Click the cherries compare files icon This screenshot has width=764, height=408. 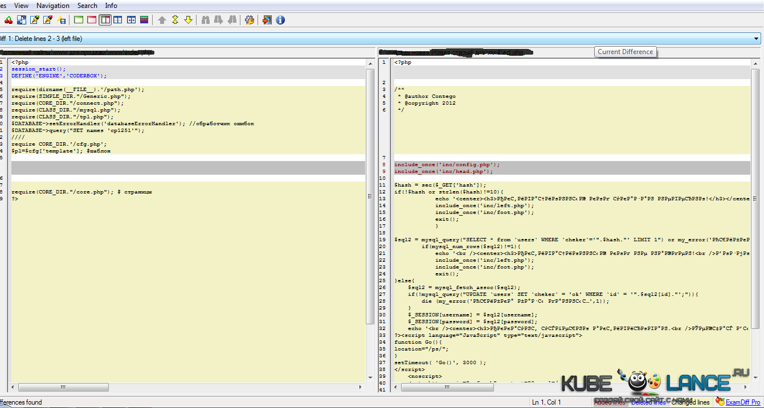(x=8, y=20)
